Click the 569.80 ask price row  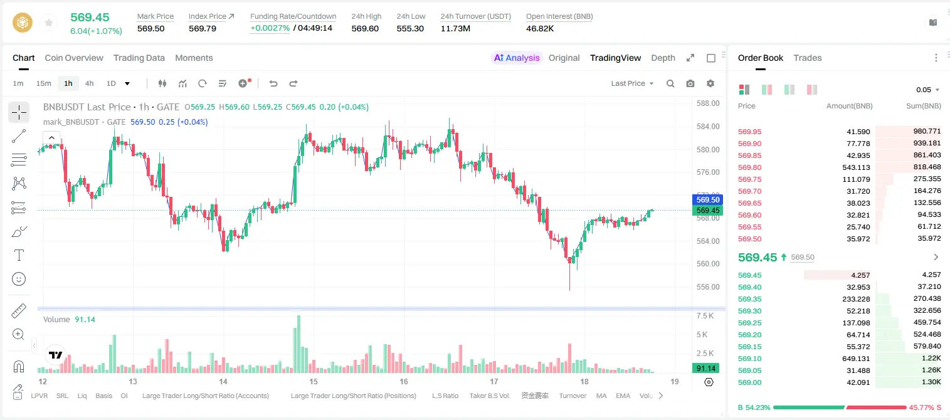pyautogui.click(x=839, y=167)
